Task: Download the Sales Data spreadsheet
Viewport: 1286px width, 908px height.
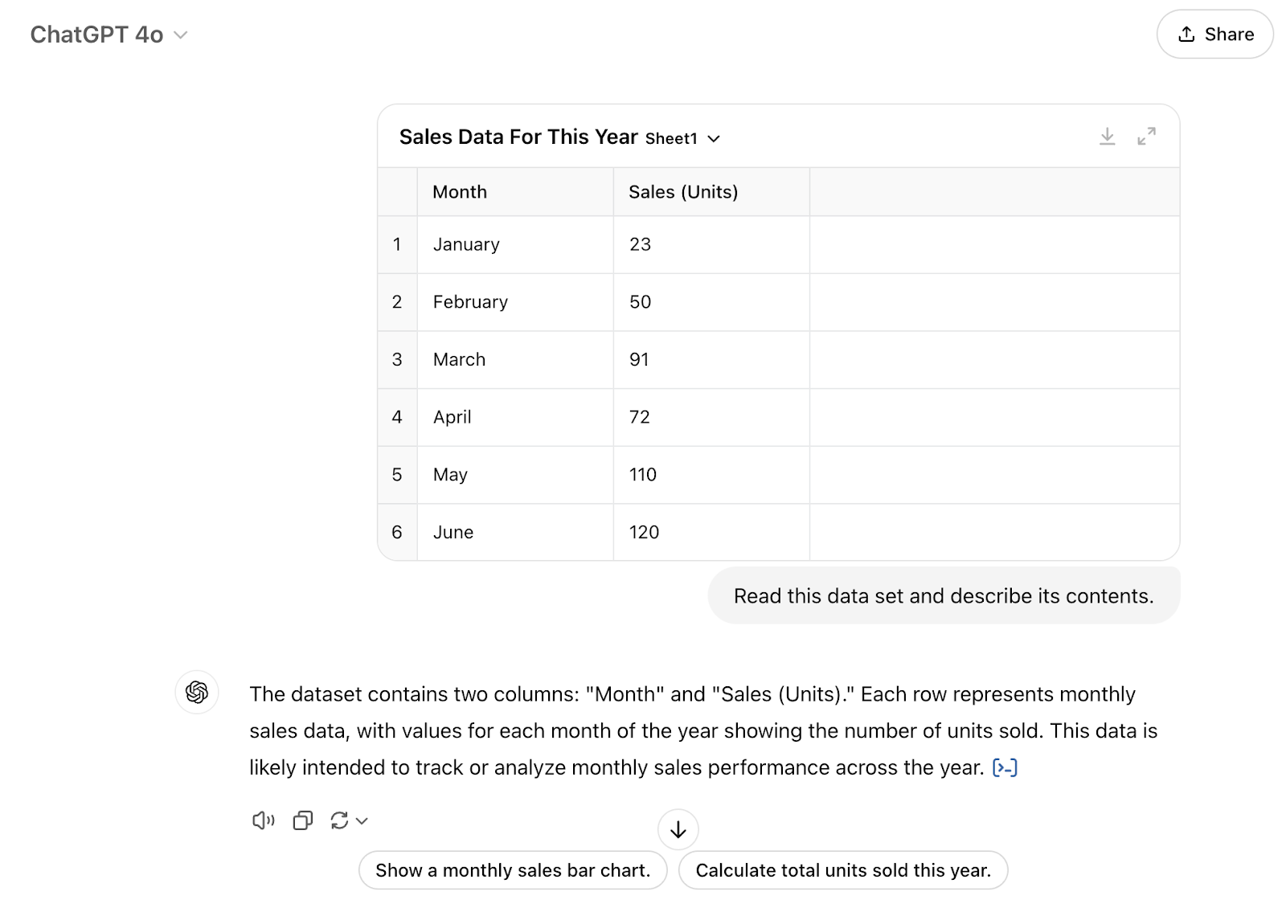Action: 1108,137
